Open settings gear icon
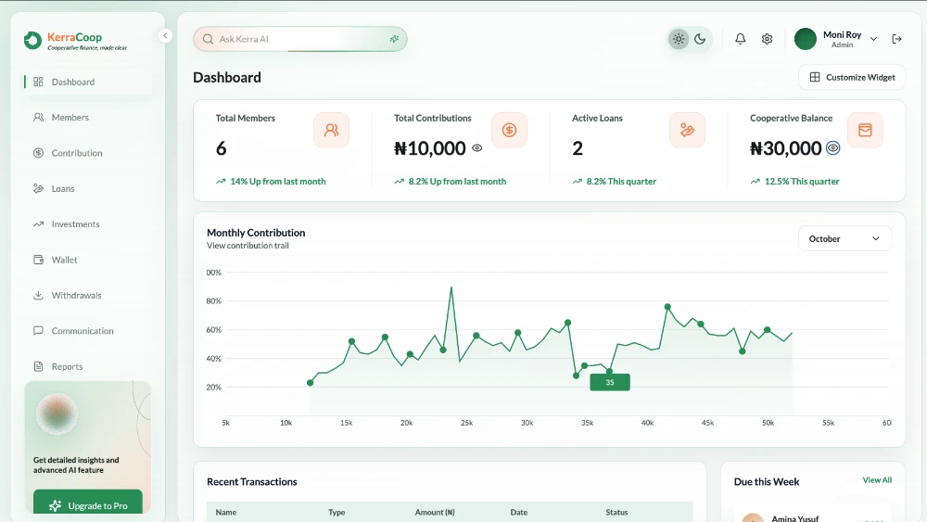The height and width of the screenshot is (522, 927). [767, 39]
